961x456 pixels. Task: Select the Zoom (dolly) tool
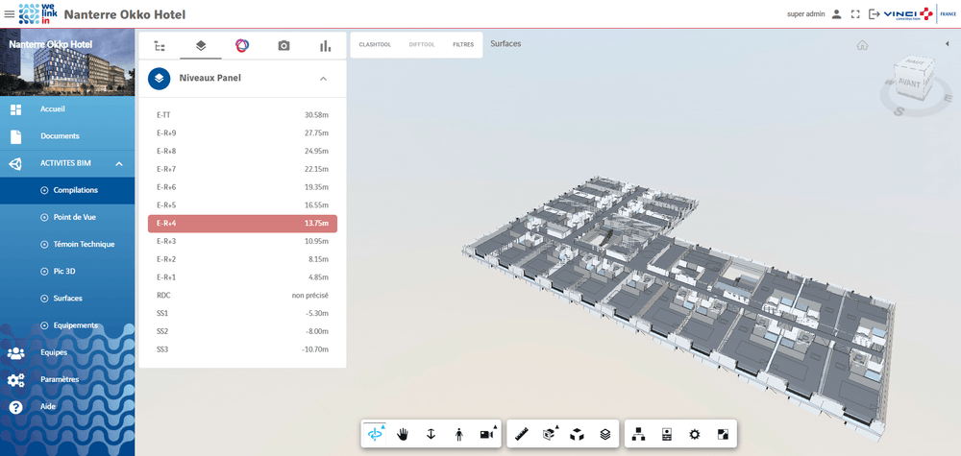(x=431, y=434)
